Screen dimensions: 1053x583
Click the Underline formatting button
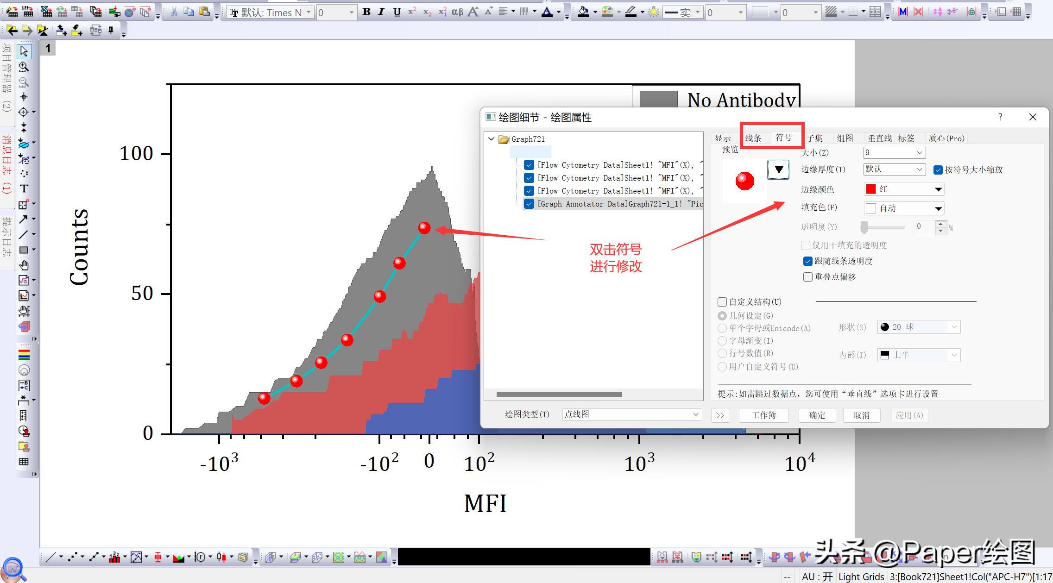coord(397,12)
